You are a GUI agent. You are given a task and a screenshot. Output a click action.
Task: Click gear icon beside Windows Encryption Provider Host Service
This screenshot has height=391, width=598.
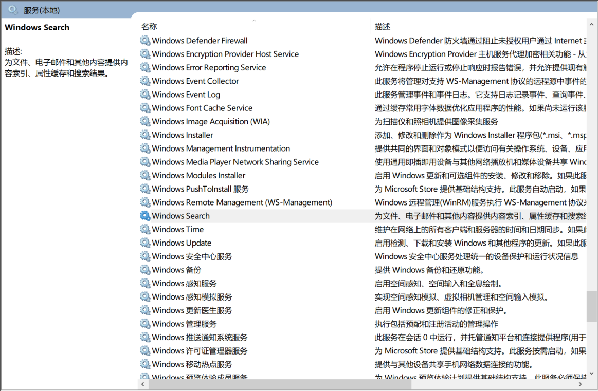pos(145,54)
